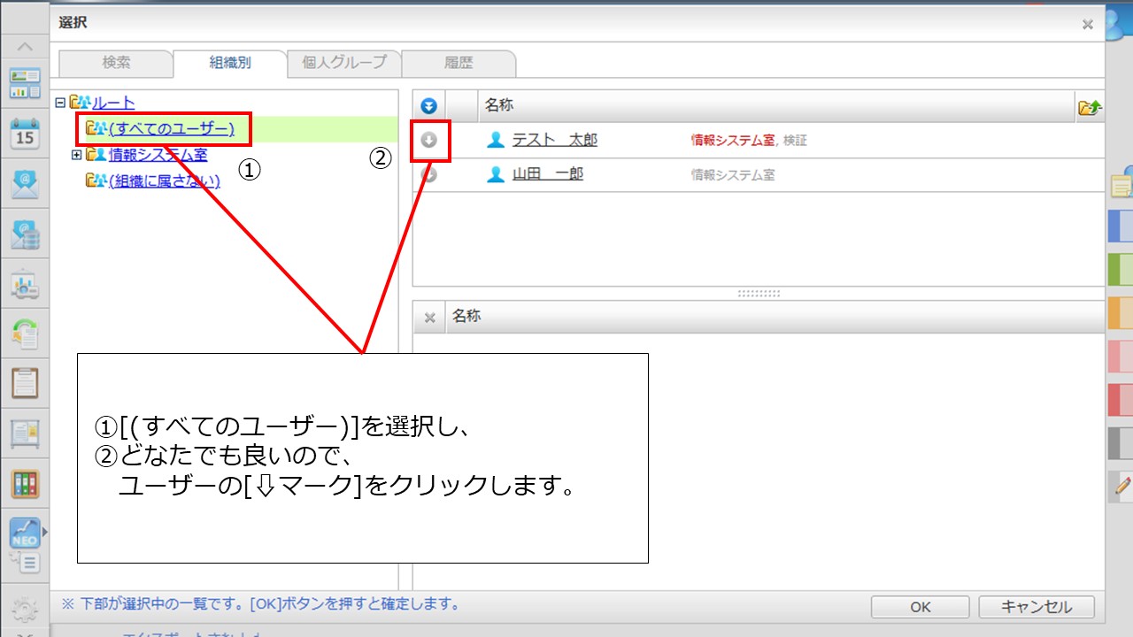Click the gray color swatch on right edge
The width and height of the screenshot is (1133, 637).
(x=1121, y=443)
